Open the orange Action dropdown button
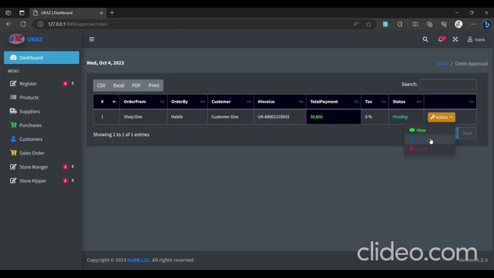 pyautogui.click(x=441, y=117)
